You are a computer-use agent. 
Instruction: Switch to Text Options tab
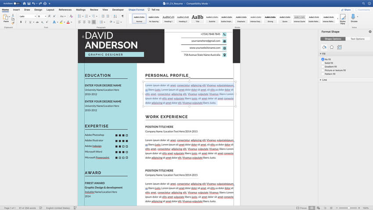tap(357, 39)
